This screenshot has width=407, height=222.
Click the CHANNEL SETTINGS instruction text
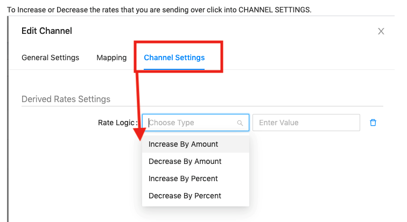tap(274, 10)
